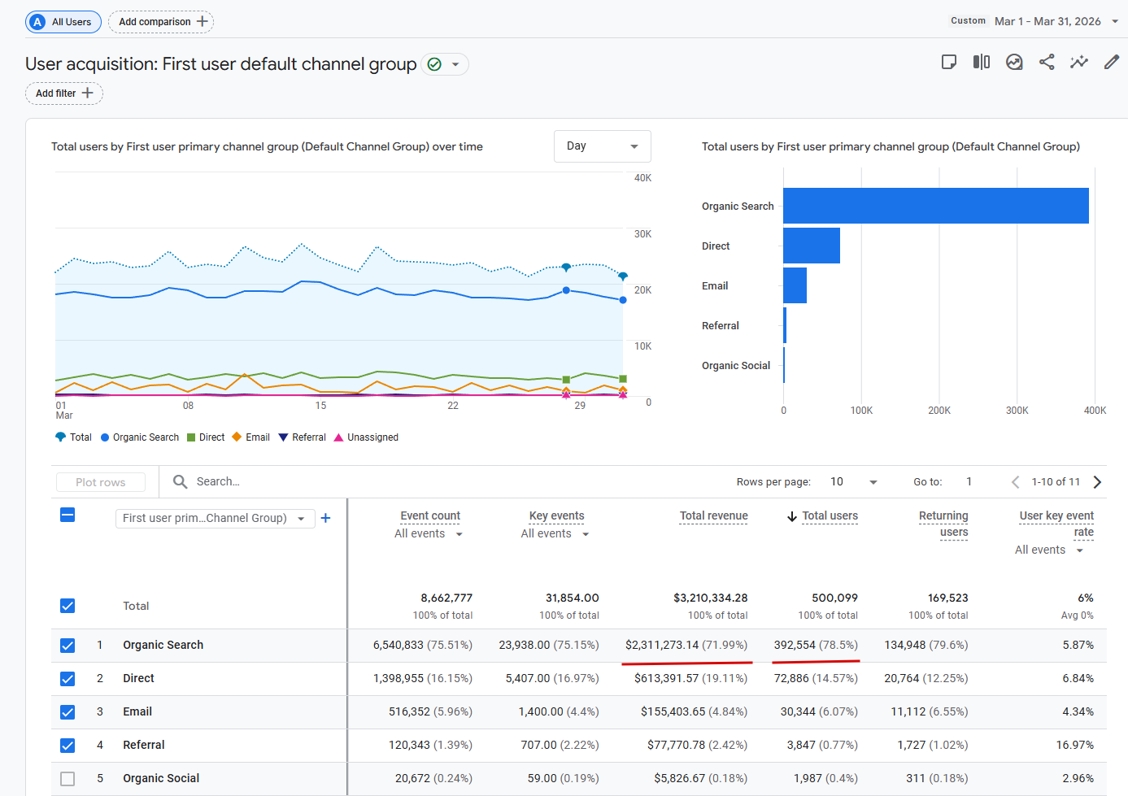Open the Day granularity dropdown
Viewport: 1128px width, 796px height.
[x=602, y=146]
